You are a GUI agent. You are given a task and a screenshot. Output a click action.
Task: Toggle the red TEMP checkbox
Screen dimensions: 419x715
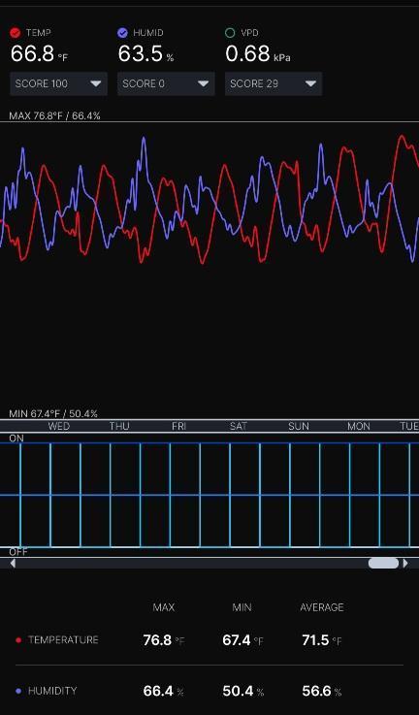click(16, 33)
